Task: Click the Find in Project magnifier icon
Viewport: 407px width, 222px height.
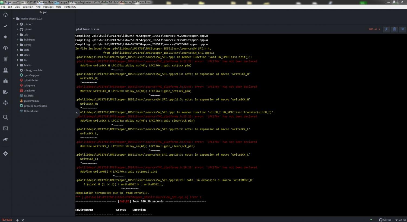Action: (5, 117)
